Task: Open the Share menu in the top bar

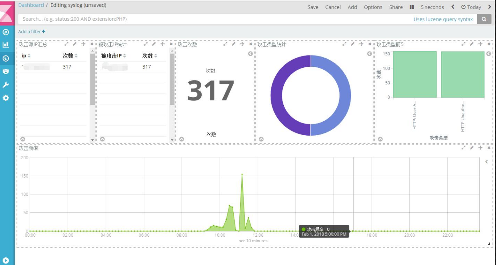Action: pyautogui.click(x=396, y=7)
